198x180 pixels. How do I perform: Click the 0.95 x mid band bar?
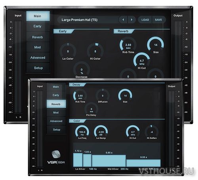pos(109,161)
